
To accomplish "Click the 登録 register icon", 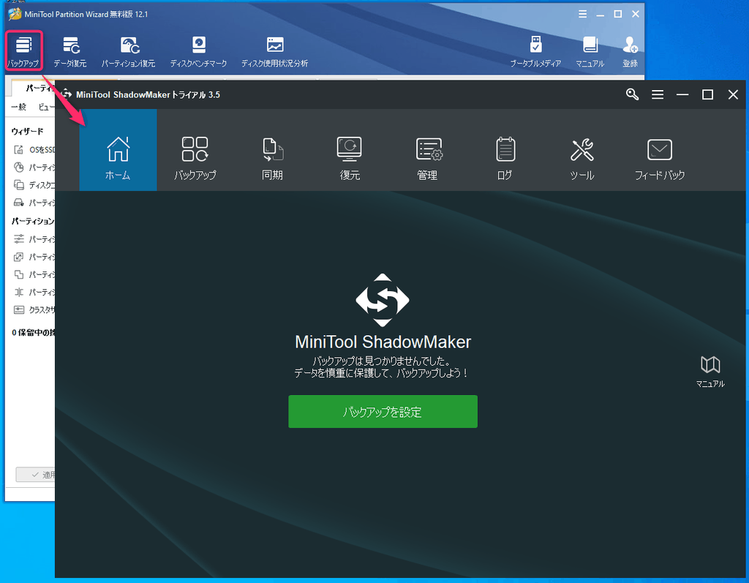I will [x=630, y=50].
